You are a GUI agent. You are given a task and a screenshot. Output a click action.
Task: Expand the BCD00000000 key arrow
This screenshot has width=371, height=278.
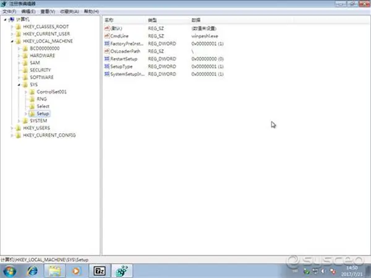pyautogui.click(x=19, y=48)
